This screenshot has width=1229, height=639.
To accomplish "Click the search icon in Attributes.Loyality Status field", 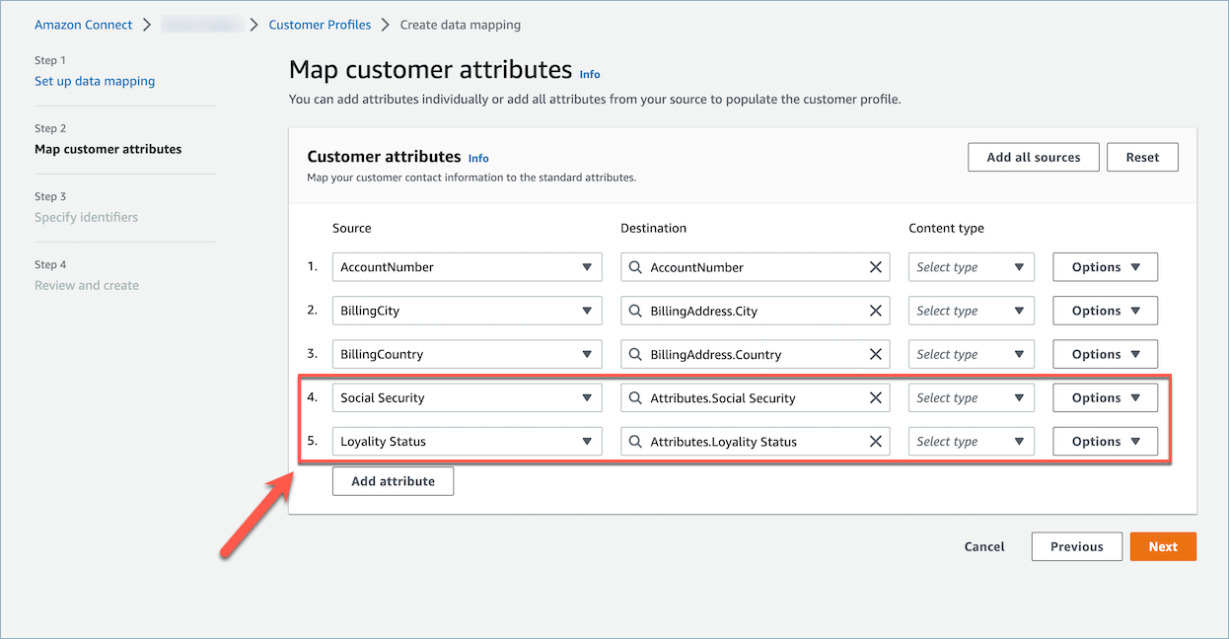I will 636,442.
